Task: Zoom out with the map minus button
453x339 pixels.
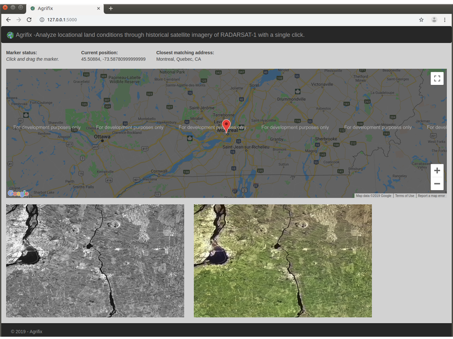Action: tap(437, 184)
